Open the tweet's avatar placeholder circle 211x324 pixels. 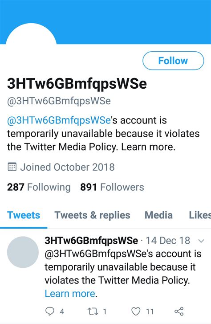[23, 252]
